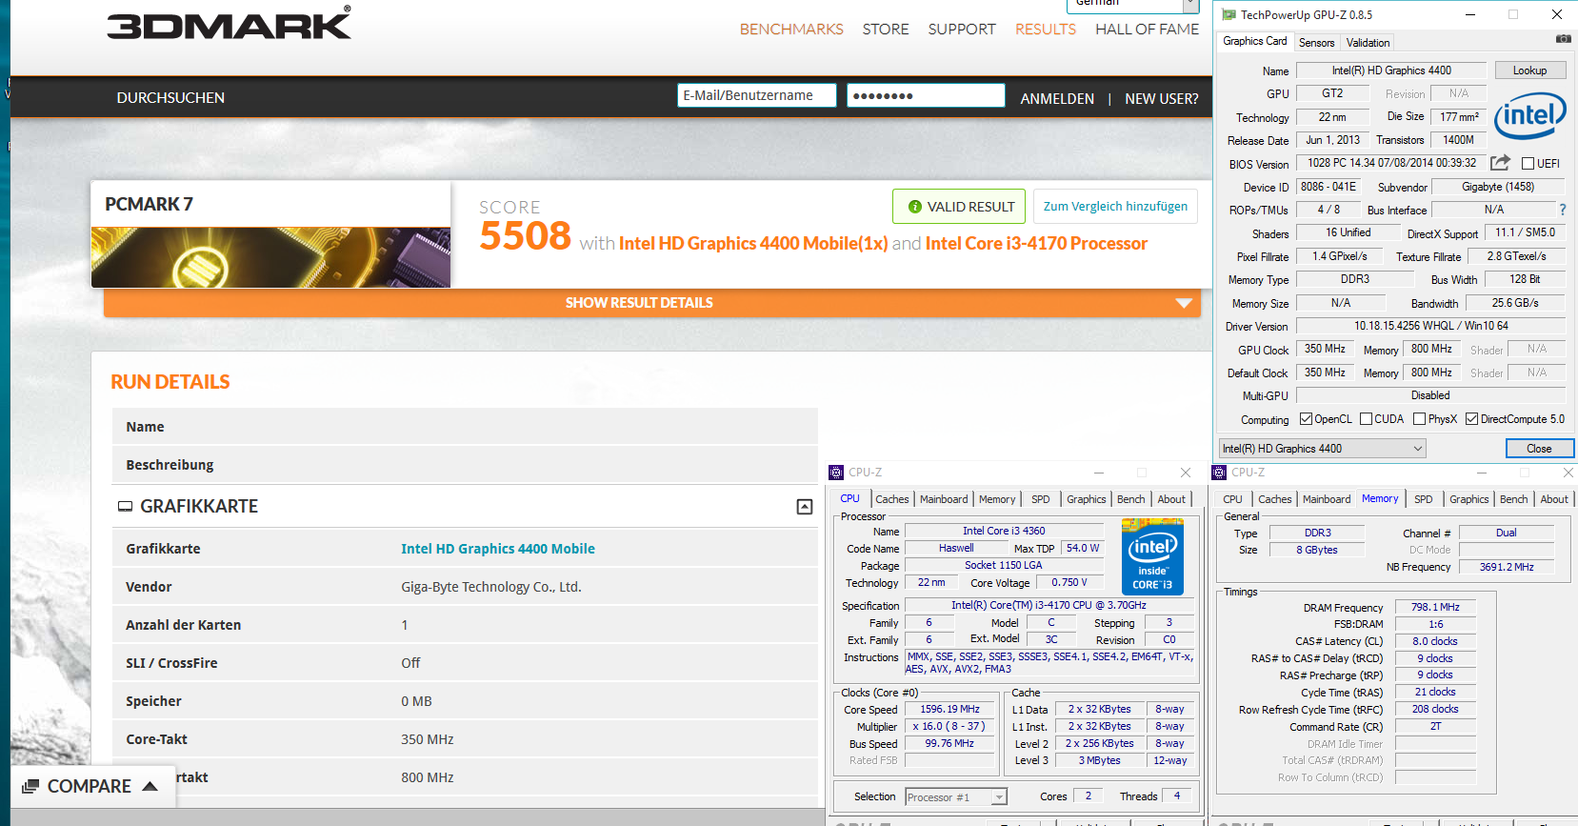The image size is (1578, 826).
Task: Expand the COMPARE panel arrow
Action: coord(150,786)
